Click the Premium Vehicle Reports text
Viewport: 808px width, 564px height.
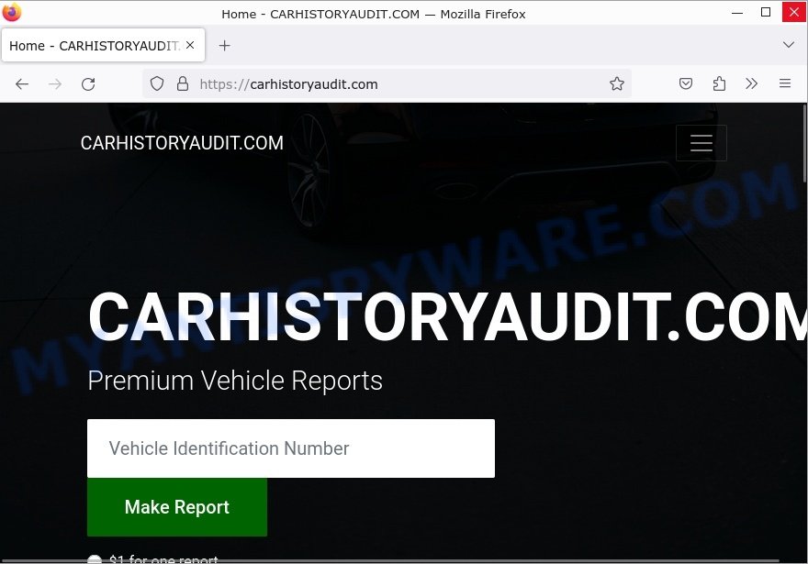click(x=235, y=381)
